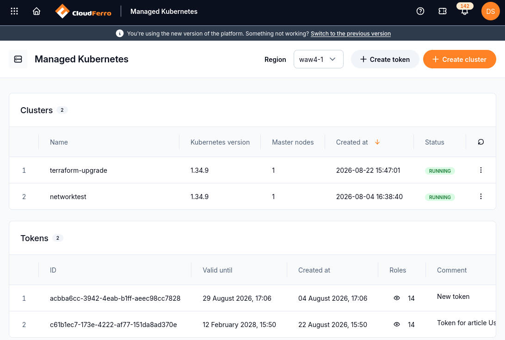The image size is (505, 340).
Task: Open the Region waw4-1 dropdown
Action: click(318, 59)
